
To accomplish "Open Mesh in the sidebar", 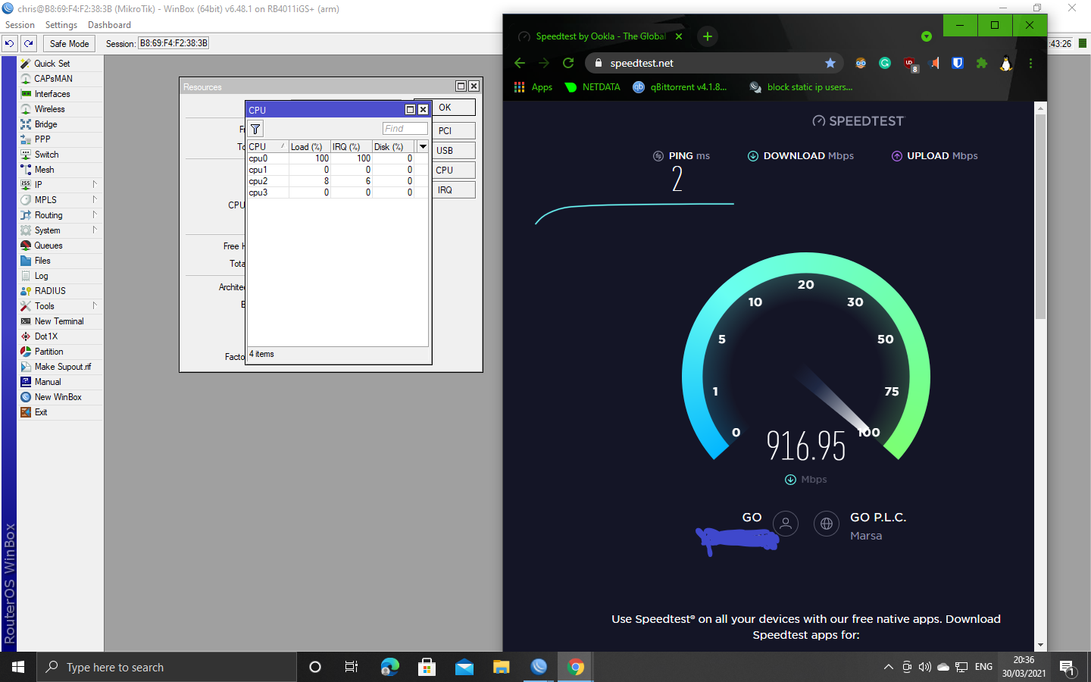I will (61, 170).
